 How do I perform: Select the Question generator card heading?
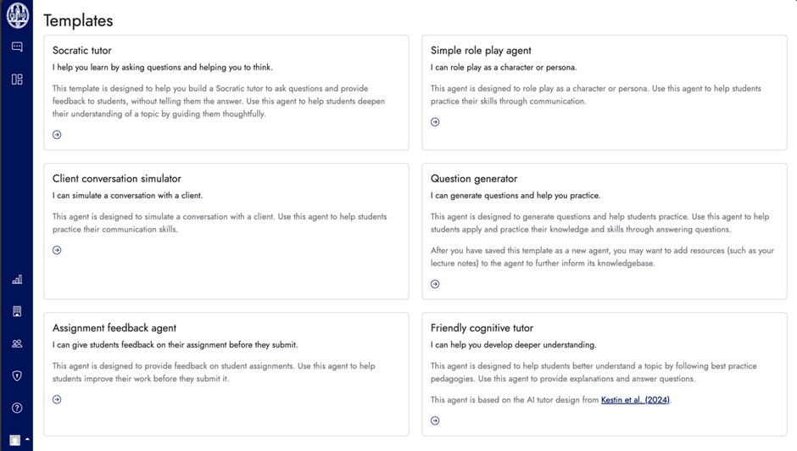[x=474, y=179]
